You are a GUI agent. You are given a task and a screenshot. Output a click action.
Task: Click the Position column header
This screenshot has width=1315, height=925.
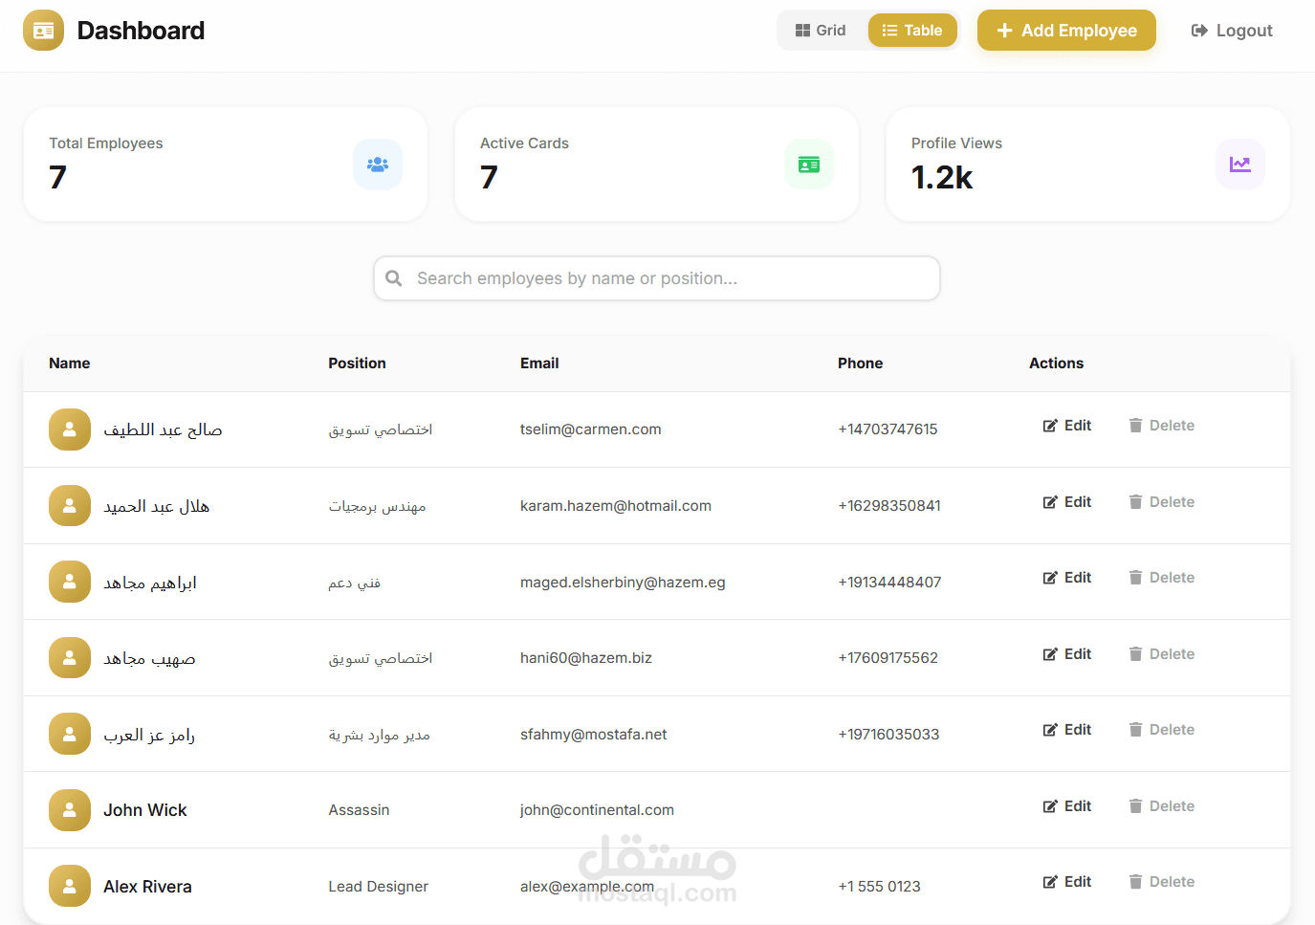click(x=357, y=363)
